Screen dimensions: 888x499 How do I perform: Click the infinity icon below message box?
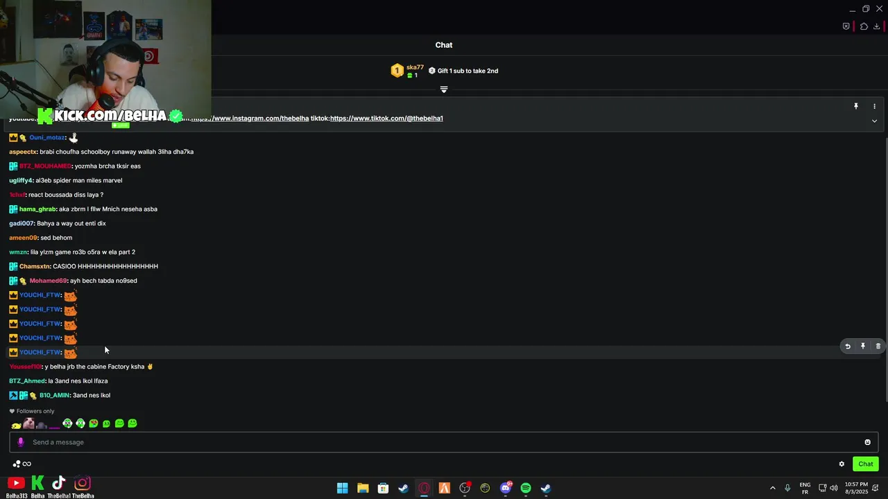click(x=27, y=464)
